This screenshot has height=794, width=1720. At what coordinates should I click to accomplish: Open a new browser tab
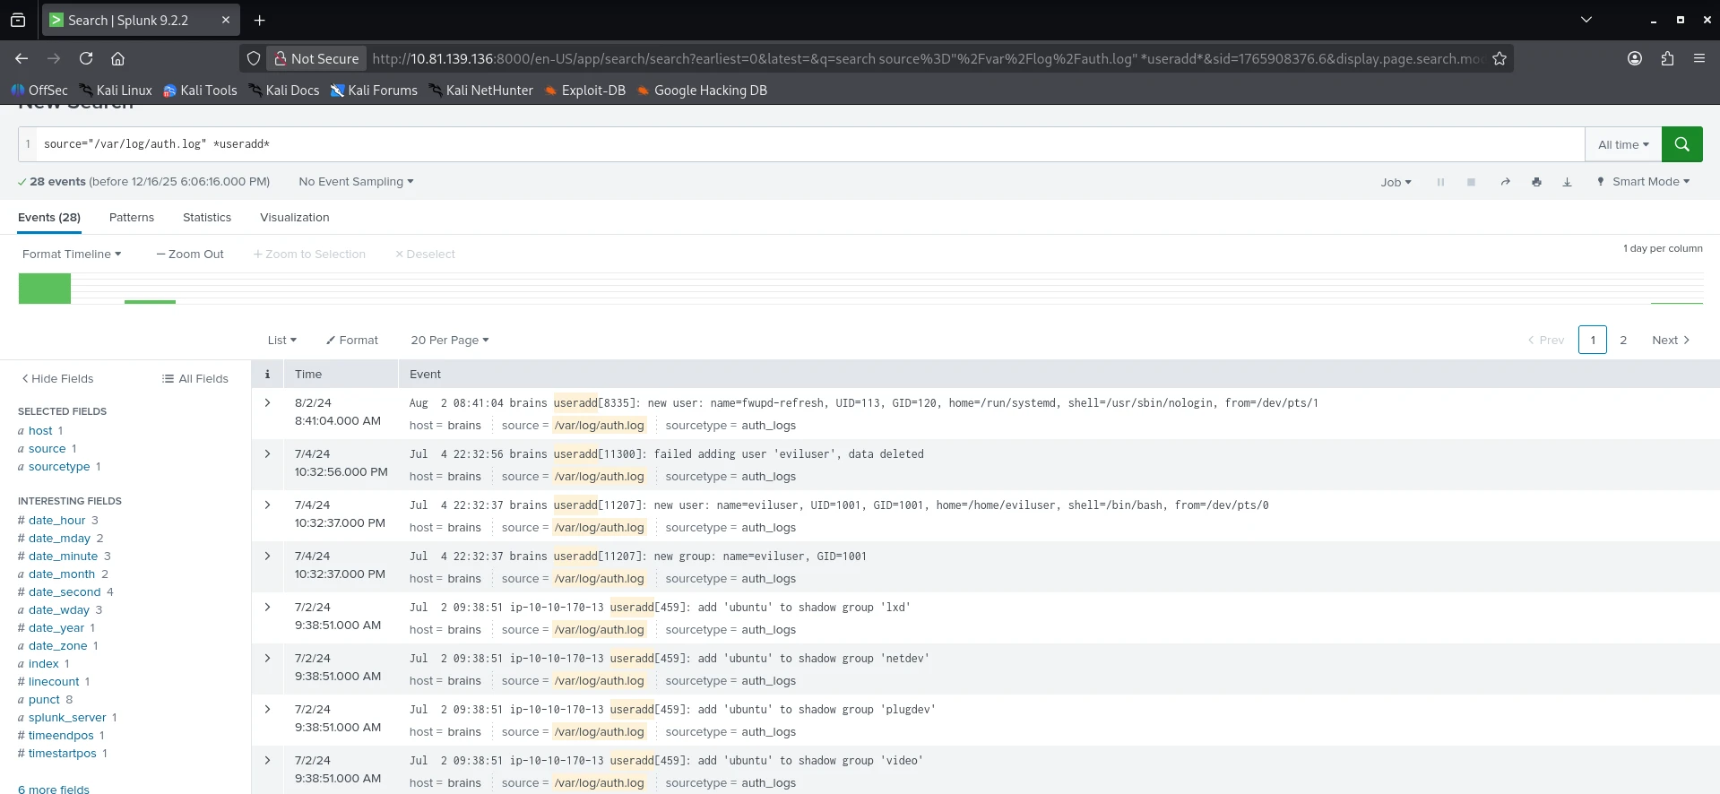(259, 20)
